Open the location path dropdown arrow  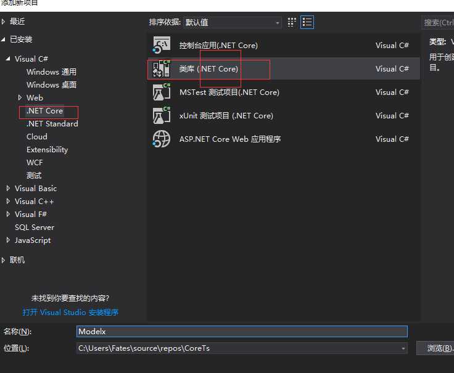tap(403, 348)
